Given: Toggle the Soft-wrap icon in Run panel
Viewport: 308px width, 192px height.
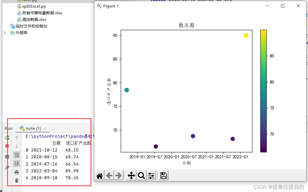Looking at the screenshot, I should tap(17, 155).
